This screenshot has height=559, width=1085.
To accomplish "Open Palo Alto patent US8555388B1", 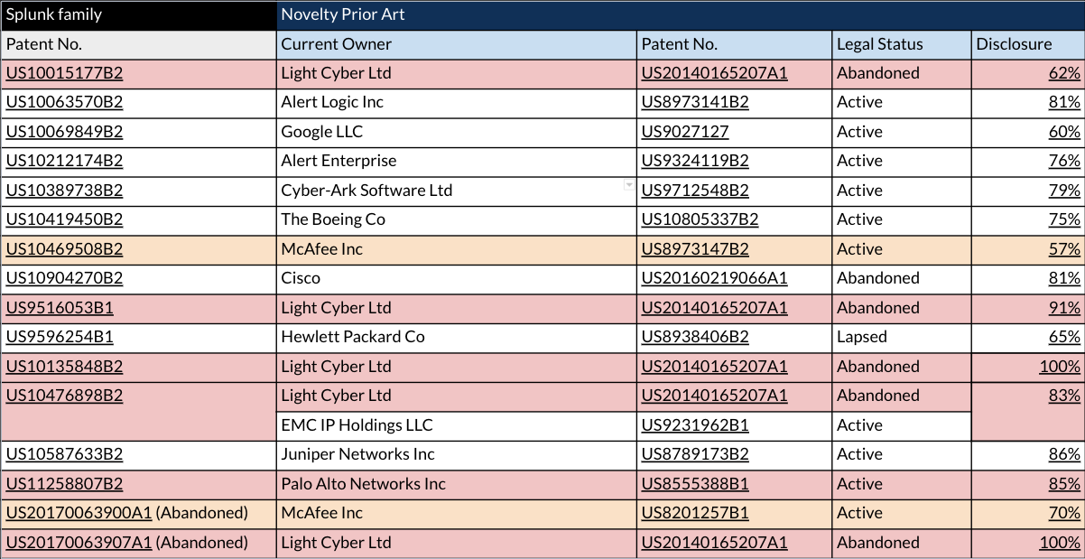I will click(695, 484).
